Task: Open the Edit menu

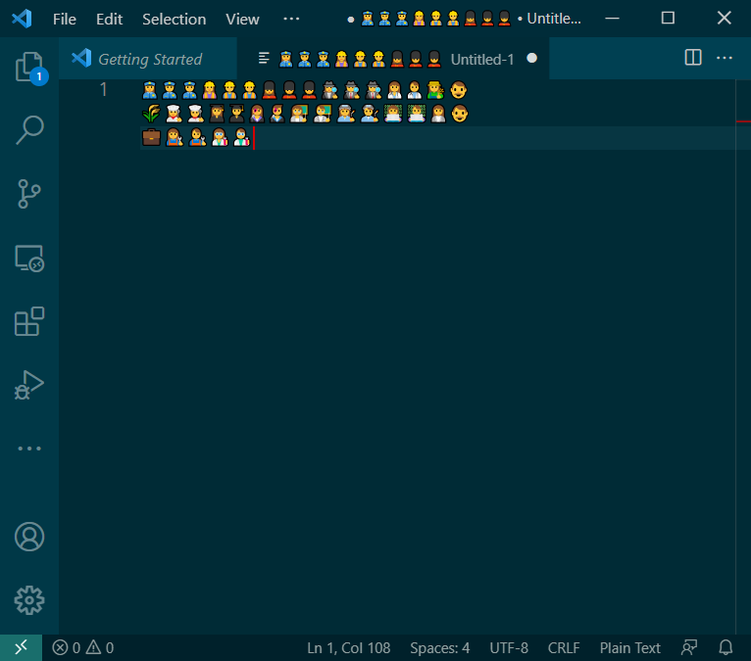Action: pos(109,20)
